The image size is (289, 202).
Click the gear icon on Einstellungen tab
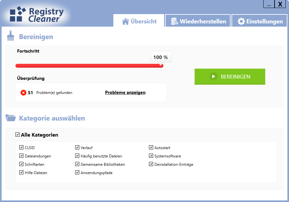point(241,21)
